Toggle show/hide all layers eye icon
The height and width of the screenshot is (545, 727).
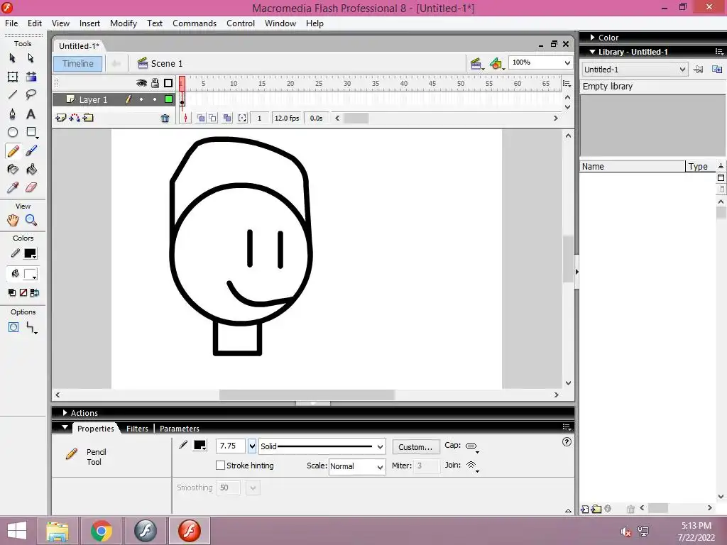(141, 83)
